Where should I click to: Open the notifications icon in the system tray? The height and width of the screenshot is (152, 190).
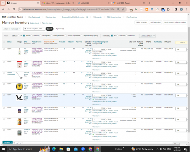tap(185, 149)
